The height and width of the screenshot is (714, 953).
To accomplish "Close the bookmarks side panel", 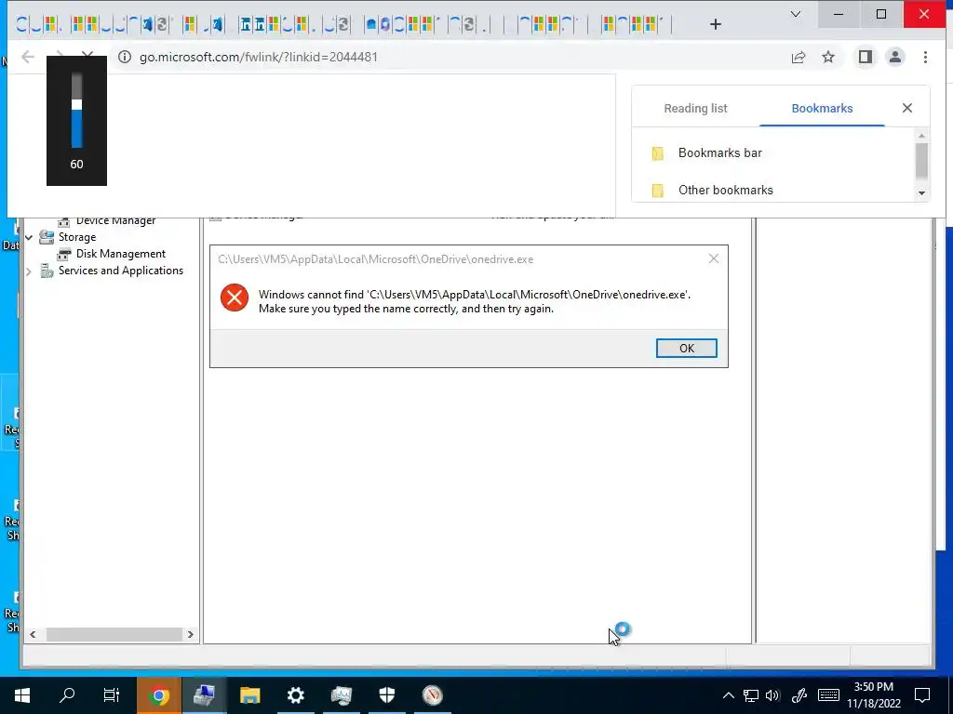I will (906, 108).
